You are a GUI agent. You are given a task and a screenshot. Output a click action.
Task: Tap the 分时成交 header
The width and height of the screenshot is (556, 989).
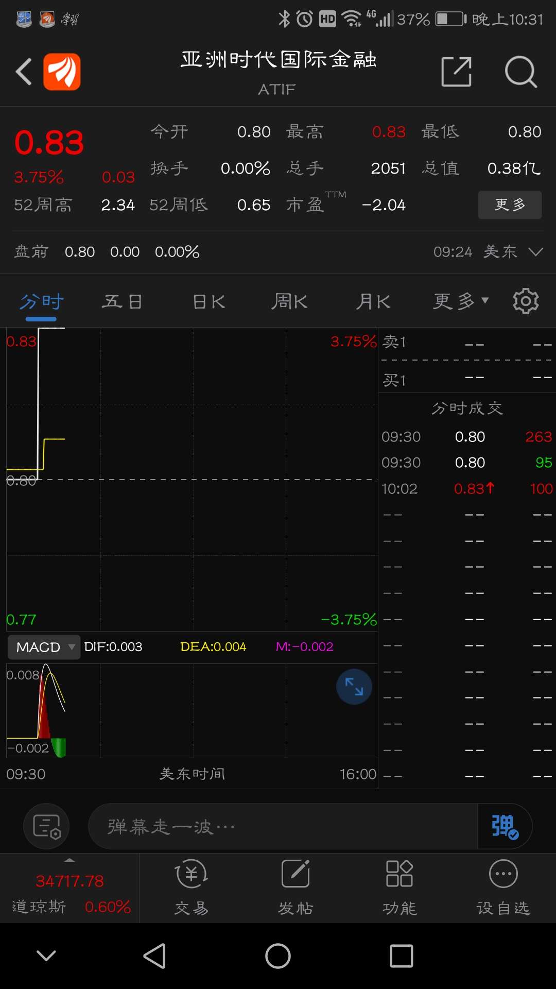(x=467, y=408)
